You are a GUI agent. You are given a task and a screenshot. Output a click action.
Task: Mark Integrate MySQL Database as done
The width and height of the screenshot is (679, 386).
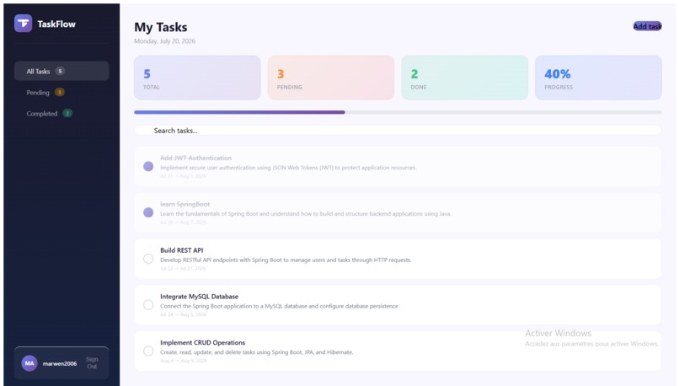click(148, 305)
